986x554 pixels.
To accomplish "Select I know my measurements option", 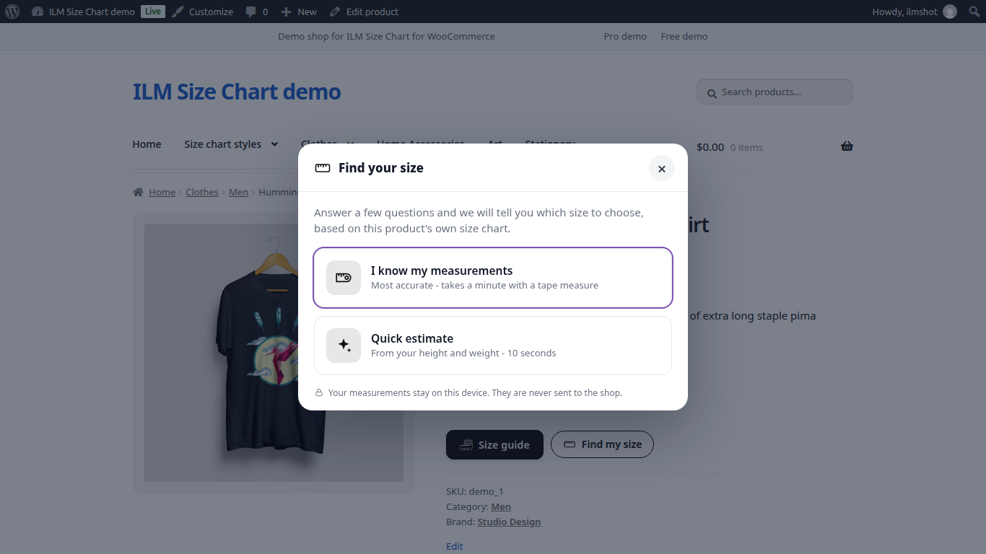I will (493, 278).
